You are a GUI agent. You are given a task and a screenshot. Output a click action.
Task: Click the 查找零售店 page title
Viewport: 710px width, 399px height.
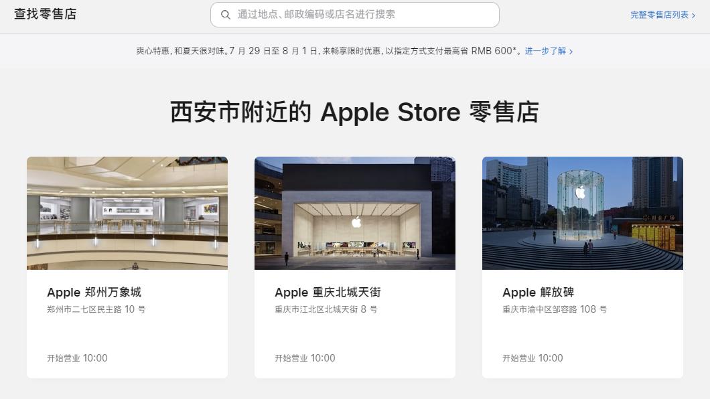46,14
